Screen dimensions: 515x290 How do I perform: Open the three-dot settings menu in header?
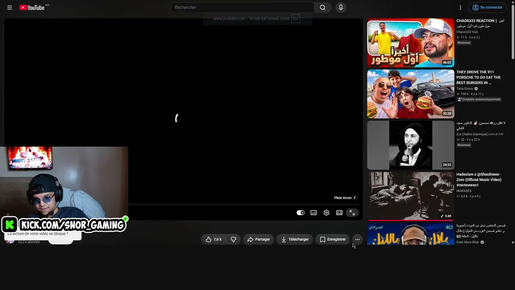(x=461, y=8)
